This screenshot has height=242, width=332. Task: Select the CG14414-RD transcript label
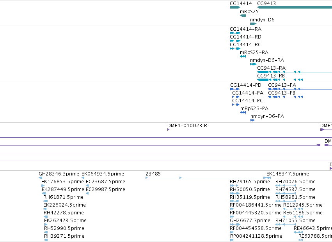[x=246, y=37]
